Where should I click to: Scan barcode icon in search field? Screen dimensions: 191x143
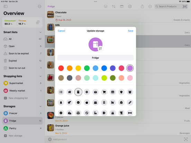(185, 7)
